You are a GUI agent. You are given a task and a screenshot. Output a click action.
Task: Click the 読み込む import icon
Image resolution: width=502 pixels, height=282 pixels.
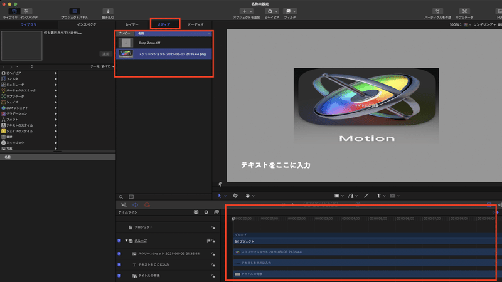[x=108, y=11]
